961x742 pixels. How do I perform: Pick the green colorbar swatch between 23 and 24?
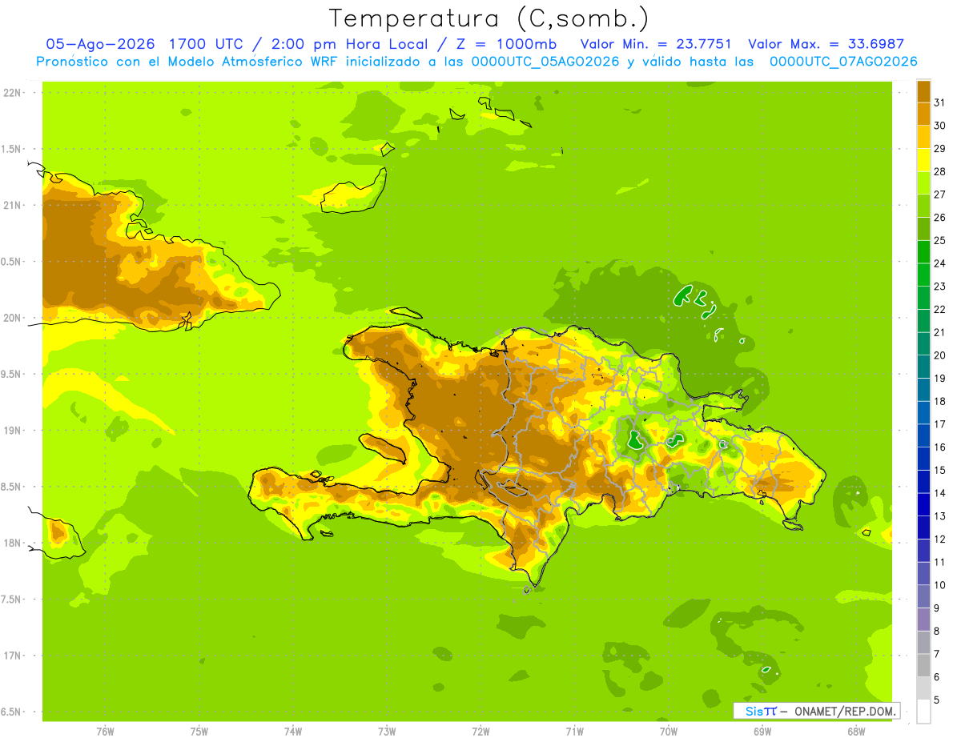(x=923, y=275)
